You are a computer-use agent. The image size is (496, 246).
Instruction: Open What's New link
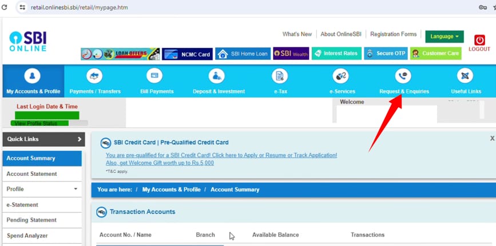(x=297, y=34)
